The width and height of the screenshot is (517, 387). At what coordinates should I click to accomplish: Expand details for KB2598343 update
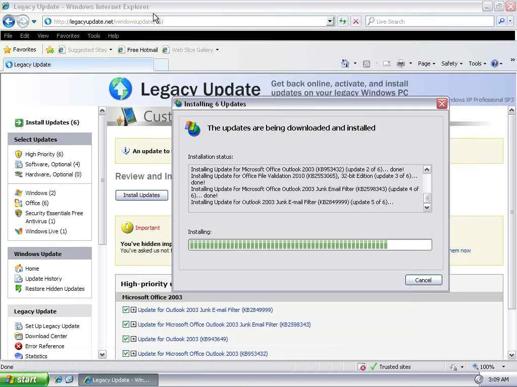(133, 324)
